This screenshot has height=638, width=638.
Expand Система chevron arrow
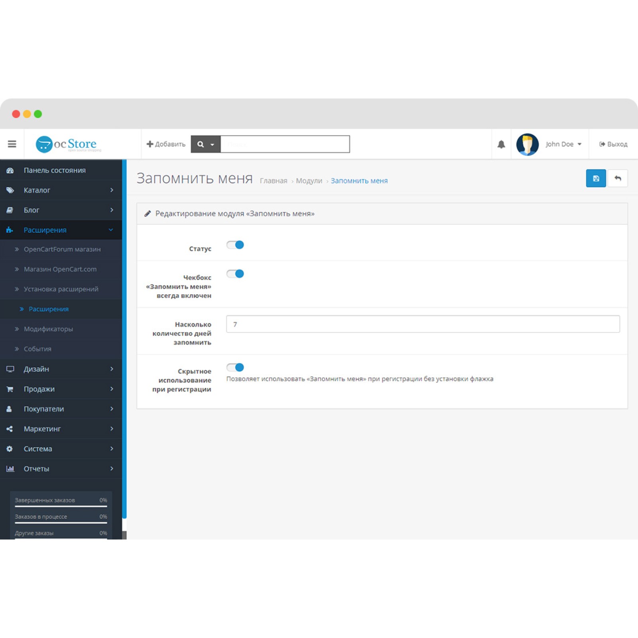(112, 449)
